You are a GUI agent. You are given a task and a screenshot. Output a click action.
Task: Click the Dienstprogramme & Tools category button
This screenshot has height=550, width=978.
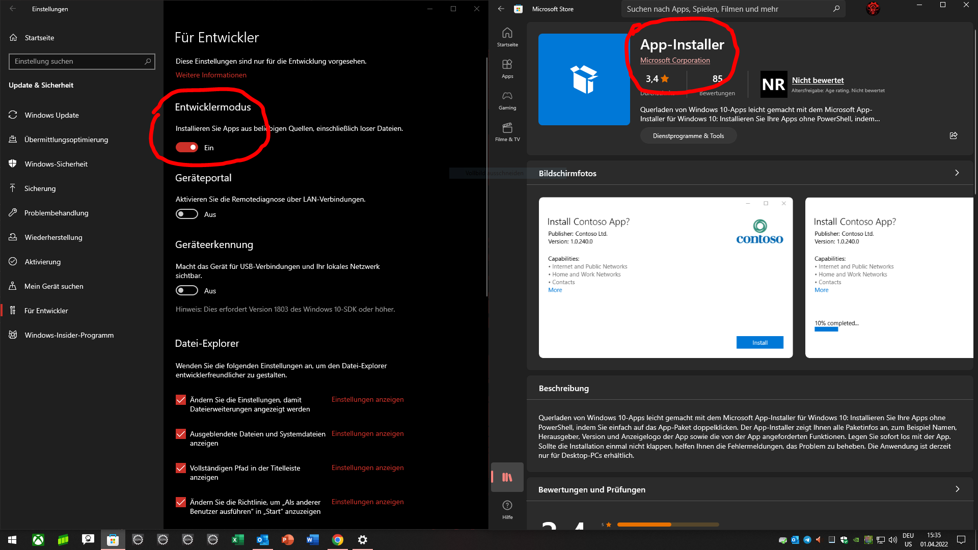click(x=688, y=136)
